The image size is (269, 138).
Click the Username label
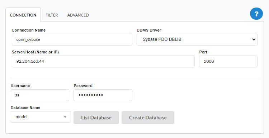tap(20, 86)
